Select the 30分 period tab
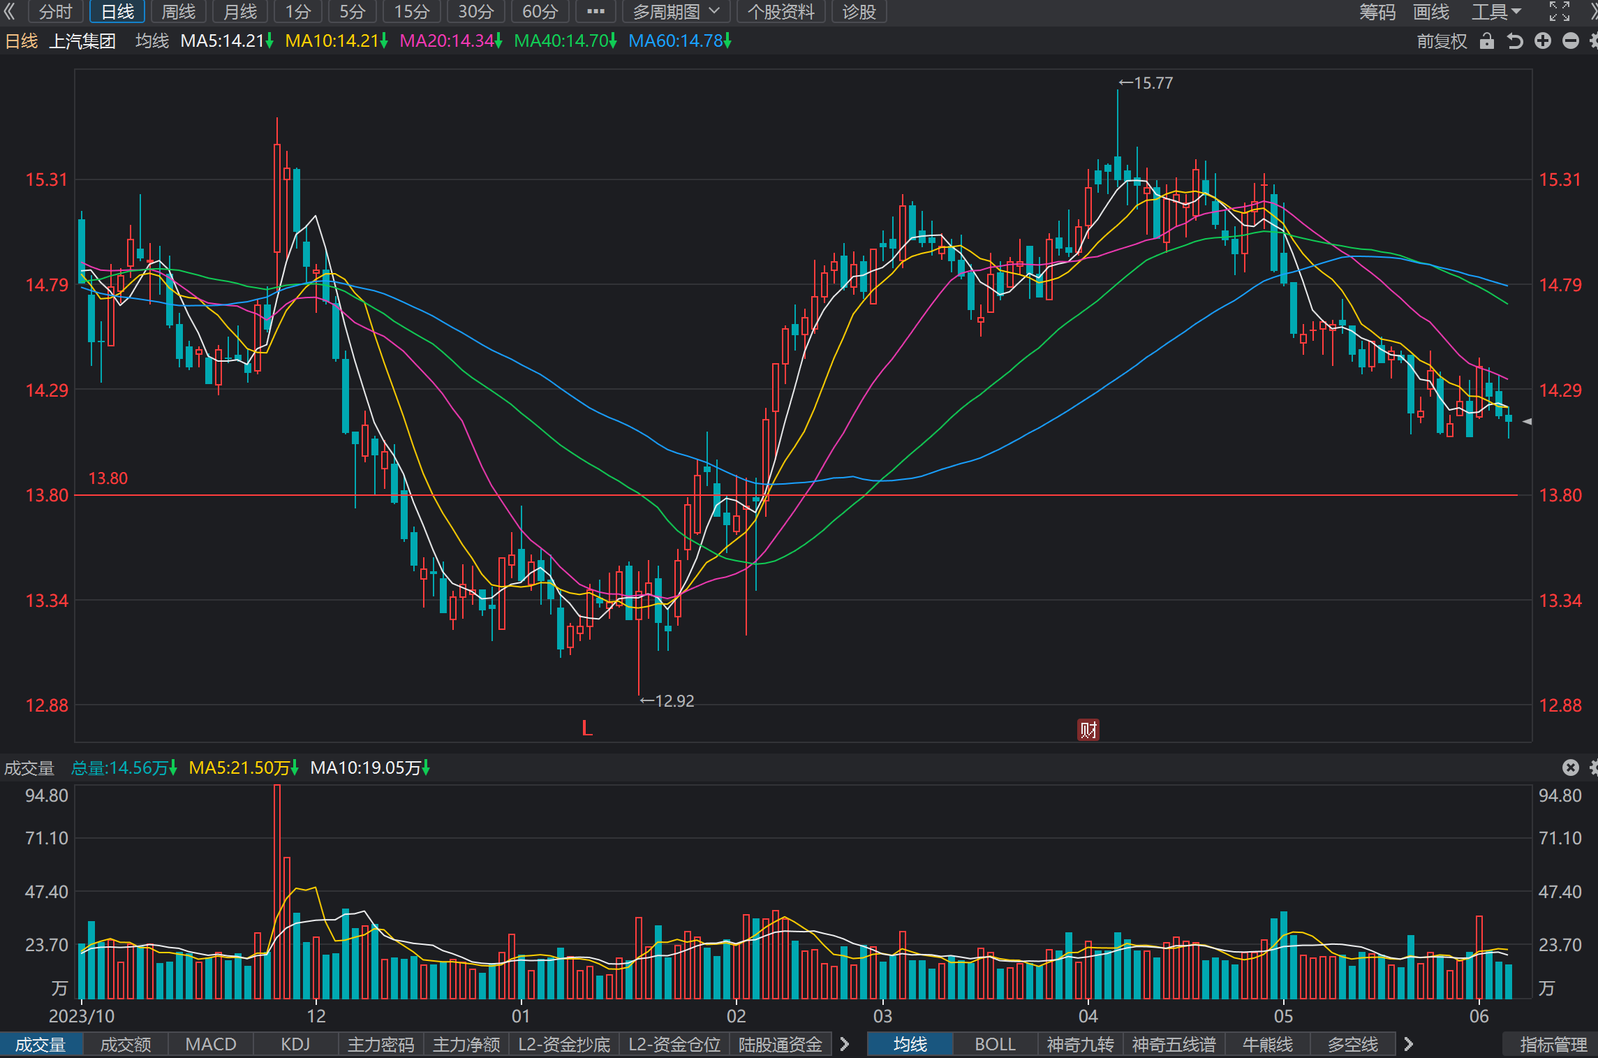 point(476,11)
